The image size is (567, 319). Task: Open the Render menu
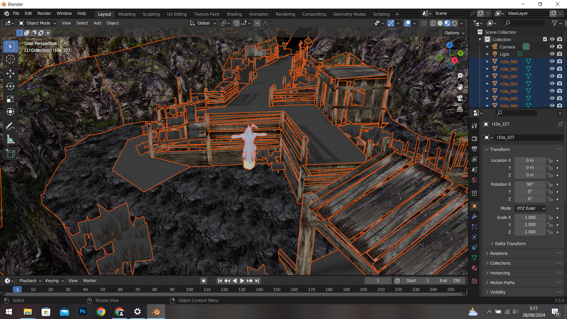click(x=44, y=14)
